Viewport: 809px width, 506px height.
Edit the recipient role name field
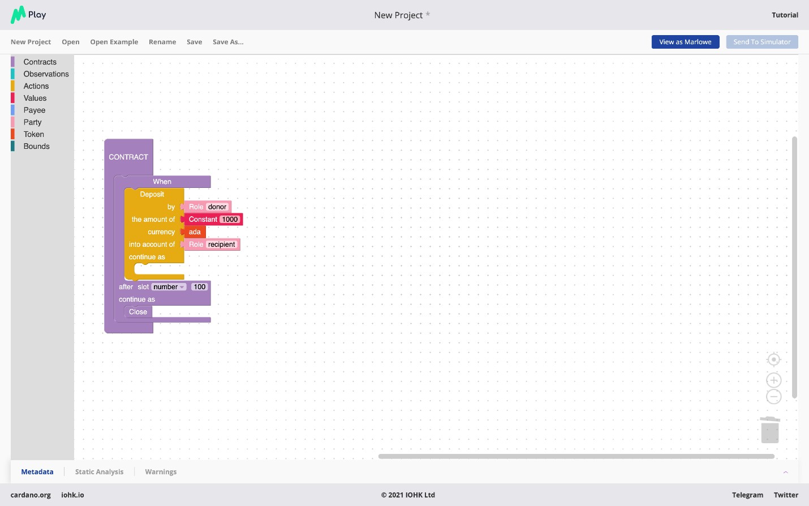click(221, 245)
